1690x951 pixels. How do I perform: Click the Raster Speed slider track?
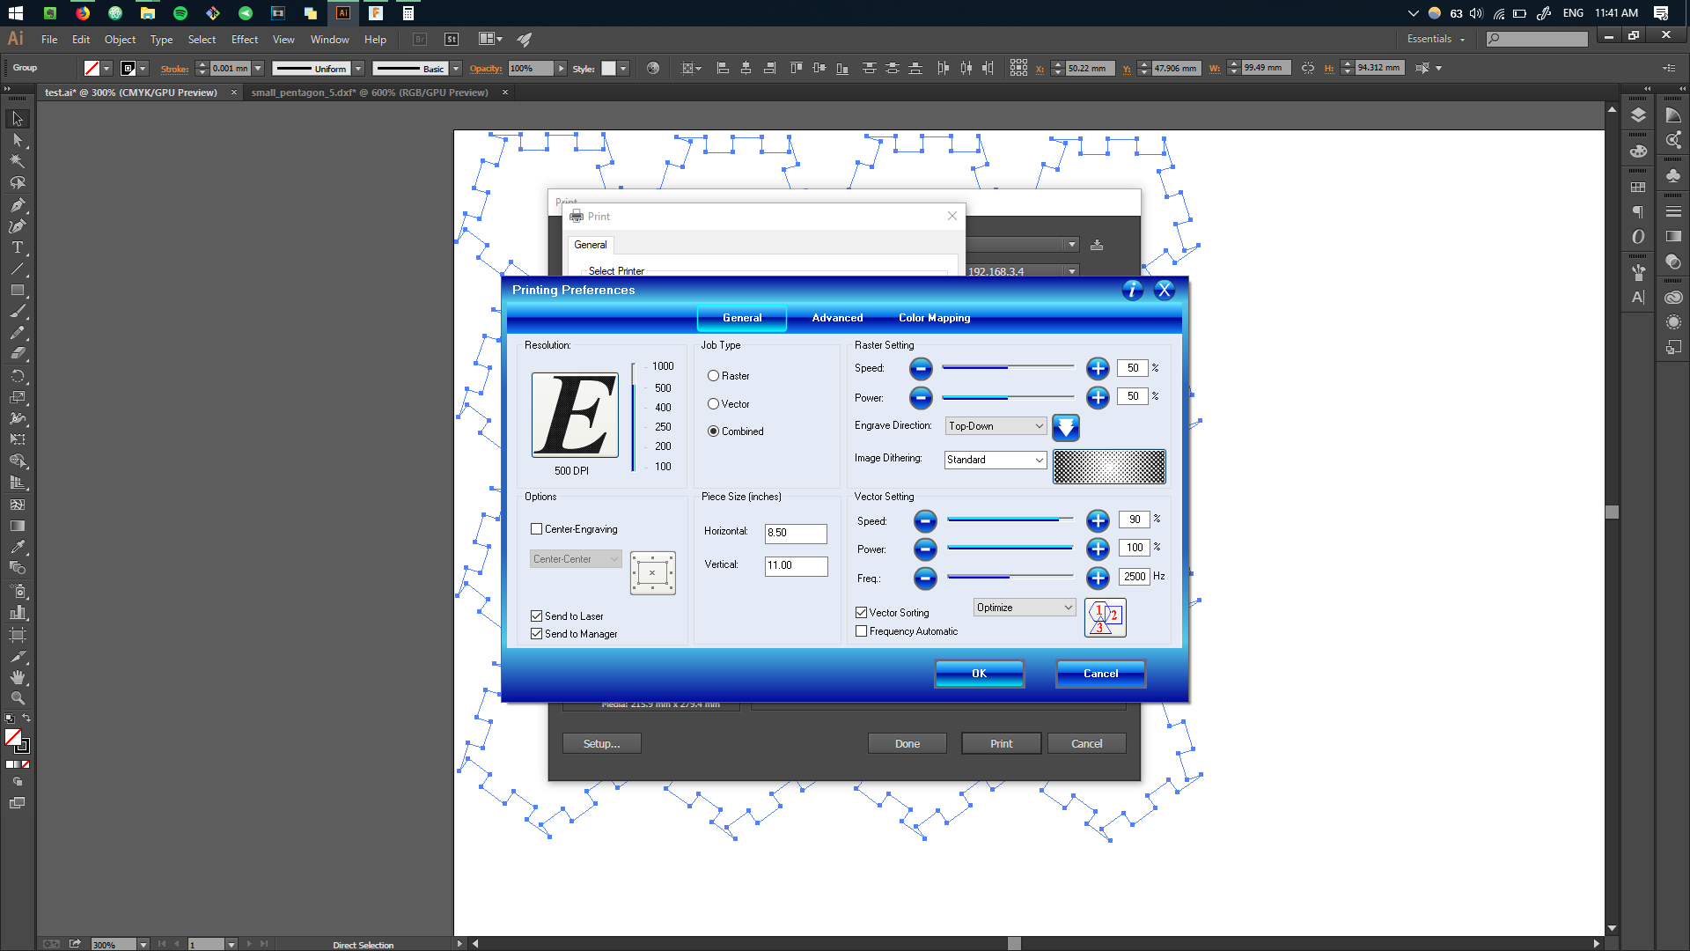[1009, 367]
